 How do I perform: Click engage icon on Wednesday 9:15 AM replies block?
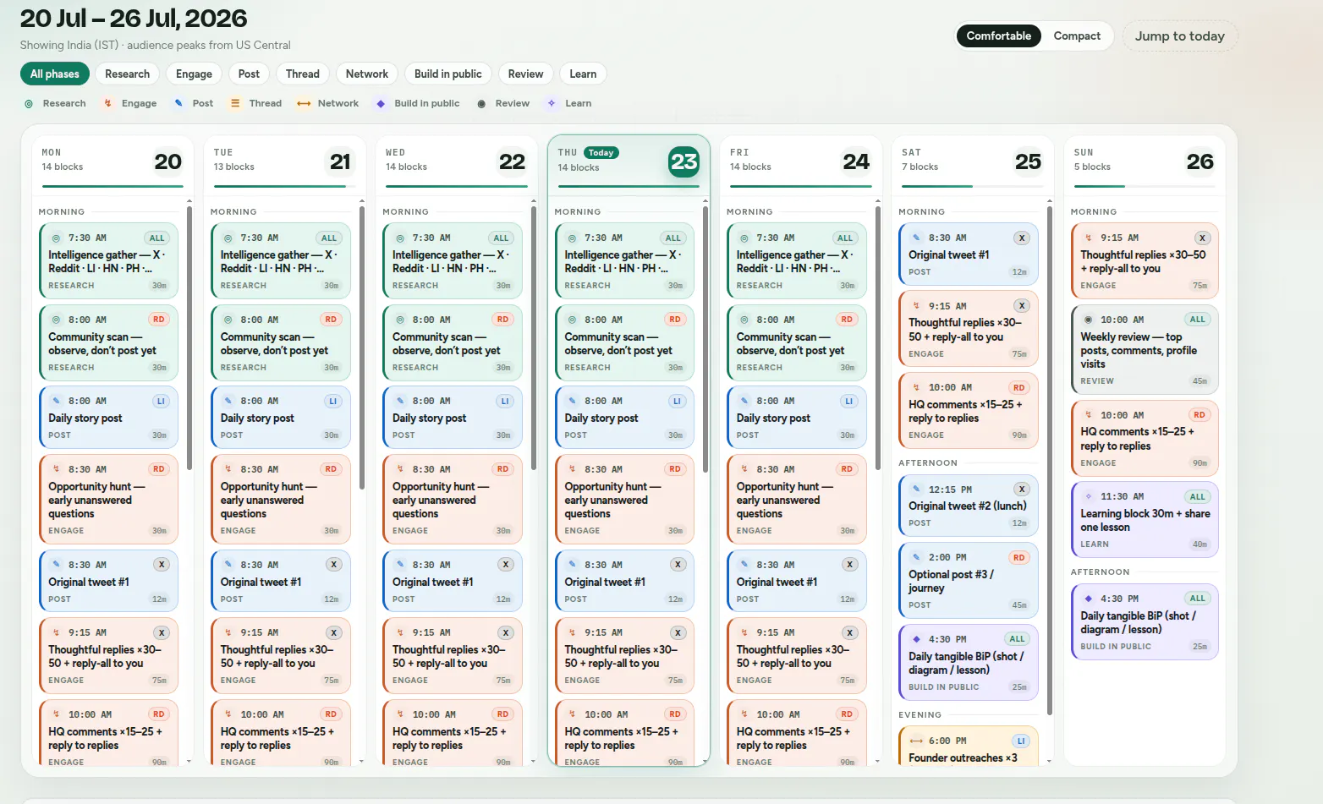click(x=400, y=633)
